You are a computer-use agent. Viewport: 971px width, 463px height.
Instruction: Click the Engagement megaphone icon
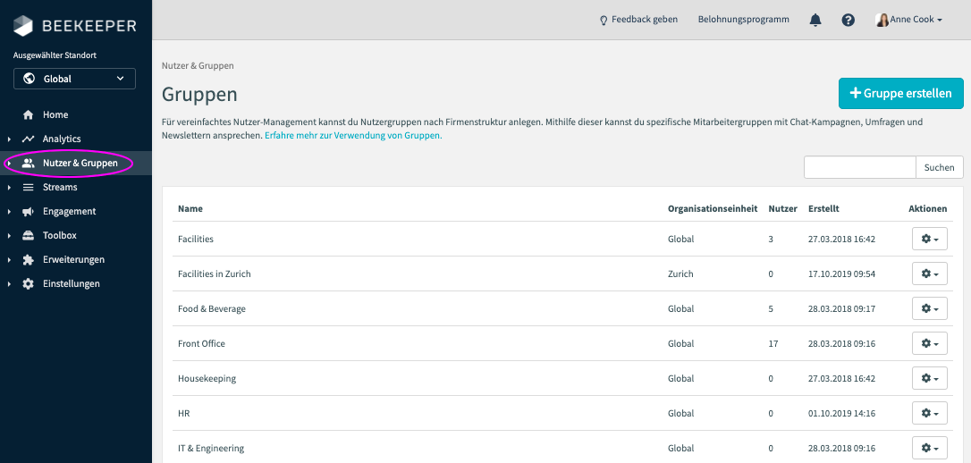28,212
